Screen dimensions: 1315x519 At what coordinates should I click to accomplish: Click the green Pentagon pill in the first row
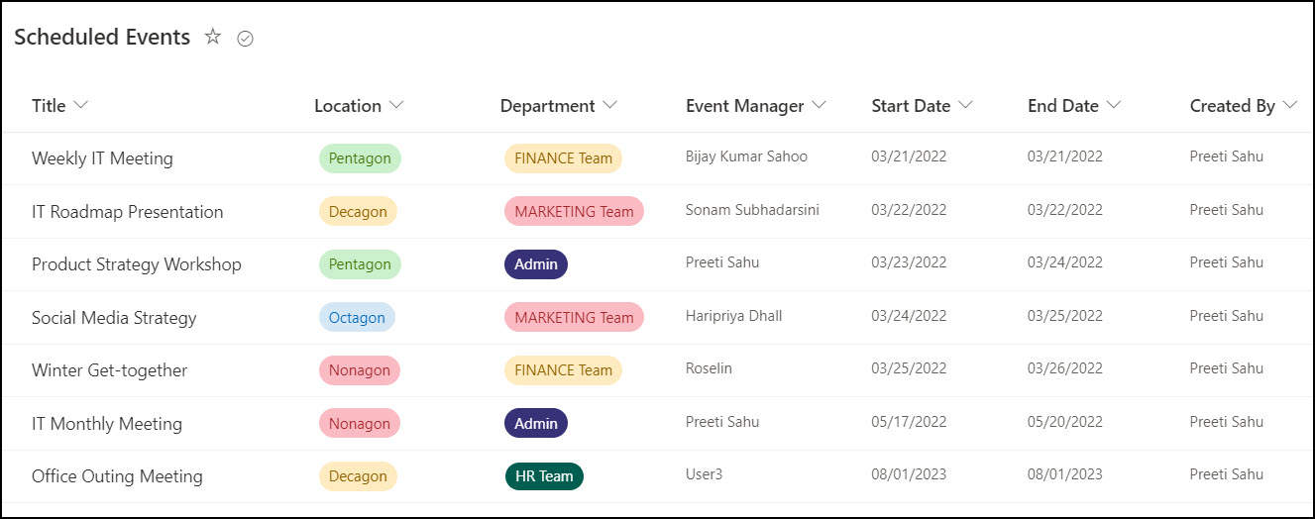pyautogui.click(x=360, y=158)
